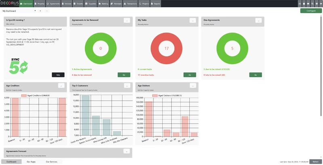This screenshot has width=323, height=165.
Task: Open the Transactions navigation tab
Action: (130, 4)
